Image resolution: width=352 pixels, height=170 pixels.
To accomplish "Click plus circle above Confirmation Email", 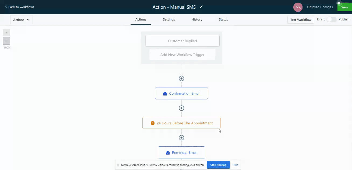I will tap(181, 79).
